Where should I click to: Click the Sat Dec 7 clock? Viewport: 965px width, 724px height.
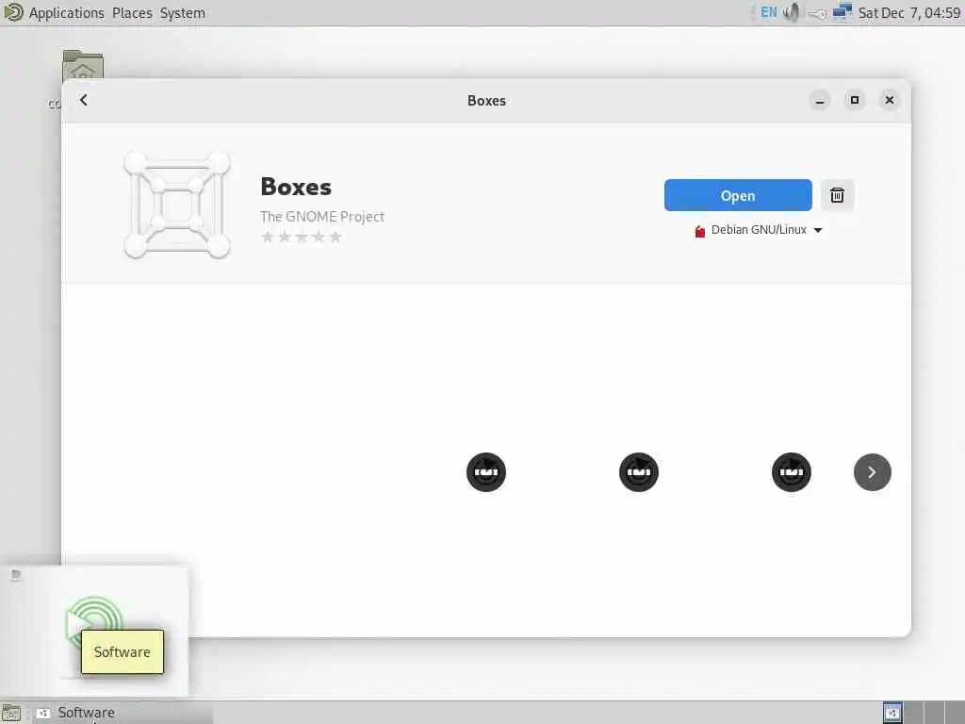[x=909, y=13]
